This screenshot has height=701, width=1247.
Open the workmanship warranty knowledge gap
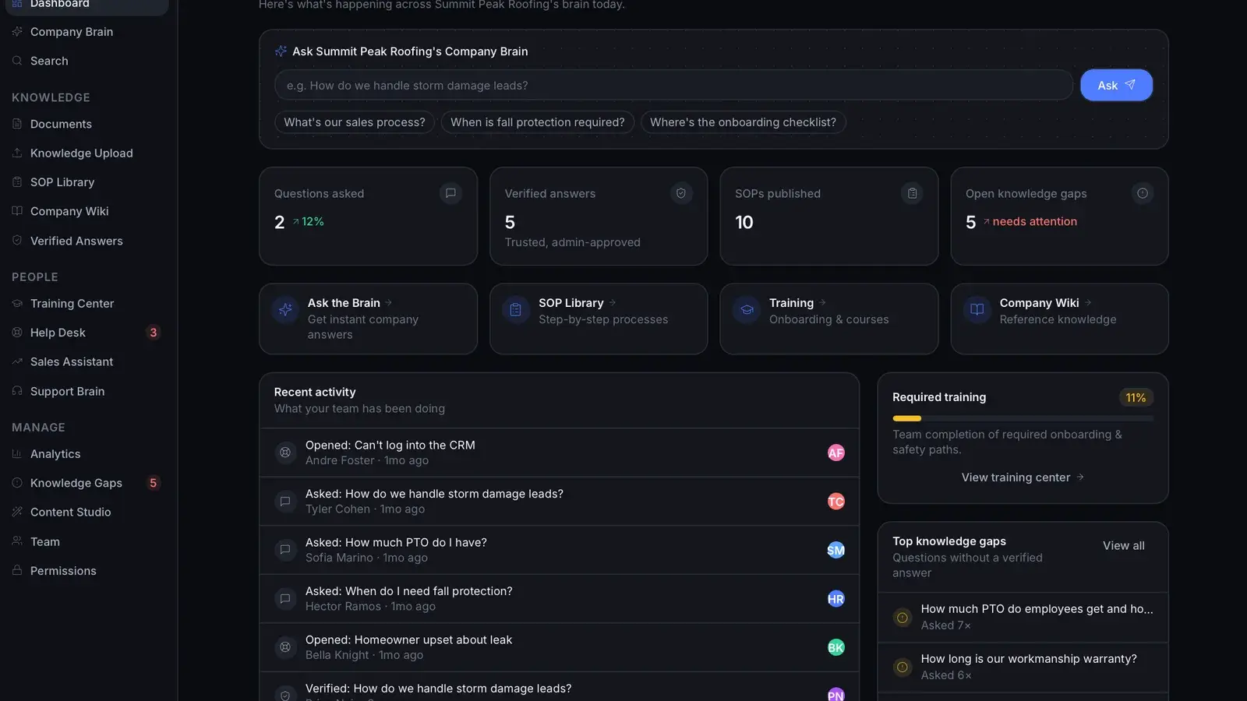point(1023,668)
